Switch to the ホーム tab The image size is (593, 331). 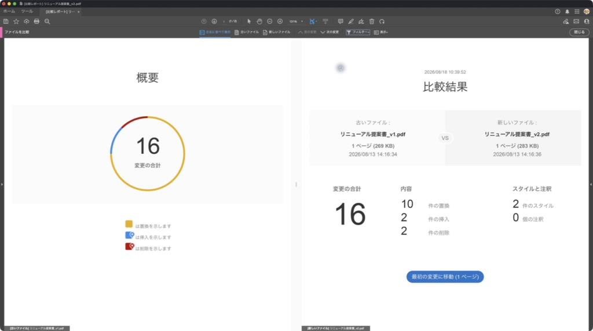pyautogui.click(x=9, y=12)
